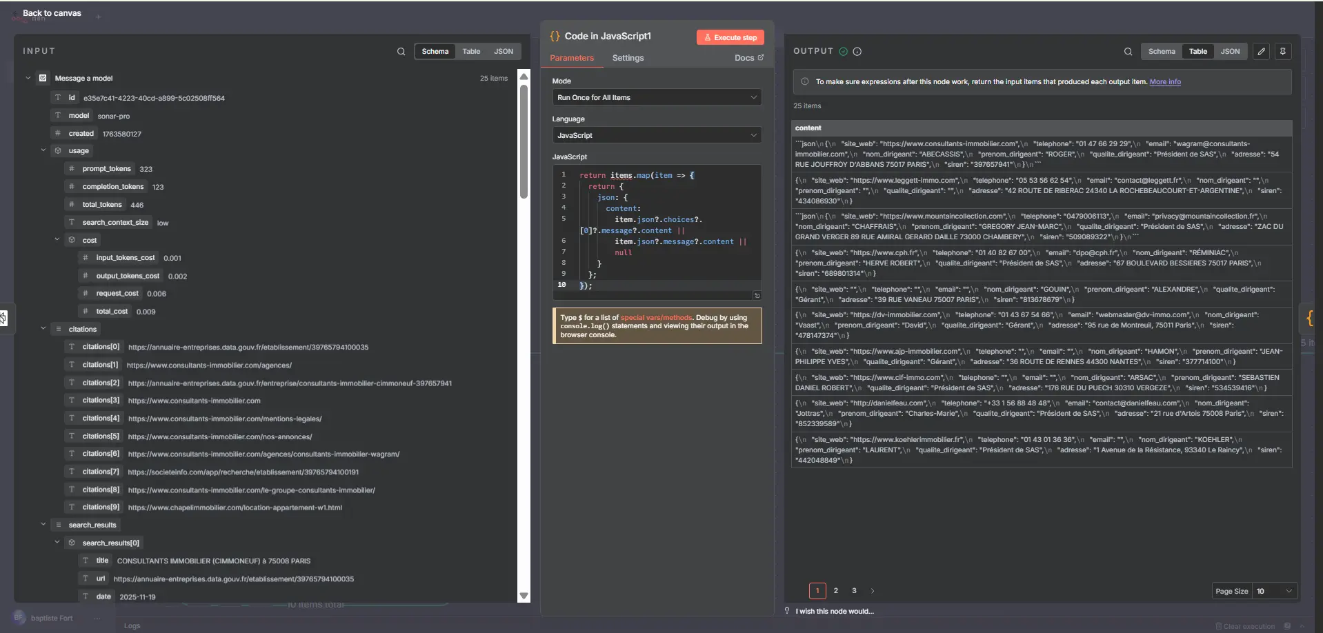
Task: Execute the Code in JavaScript1 step
Action: 730,37
